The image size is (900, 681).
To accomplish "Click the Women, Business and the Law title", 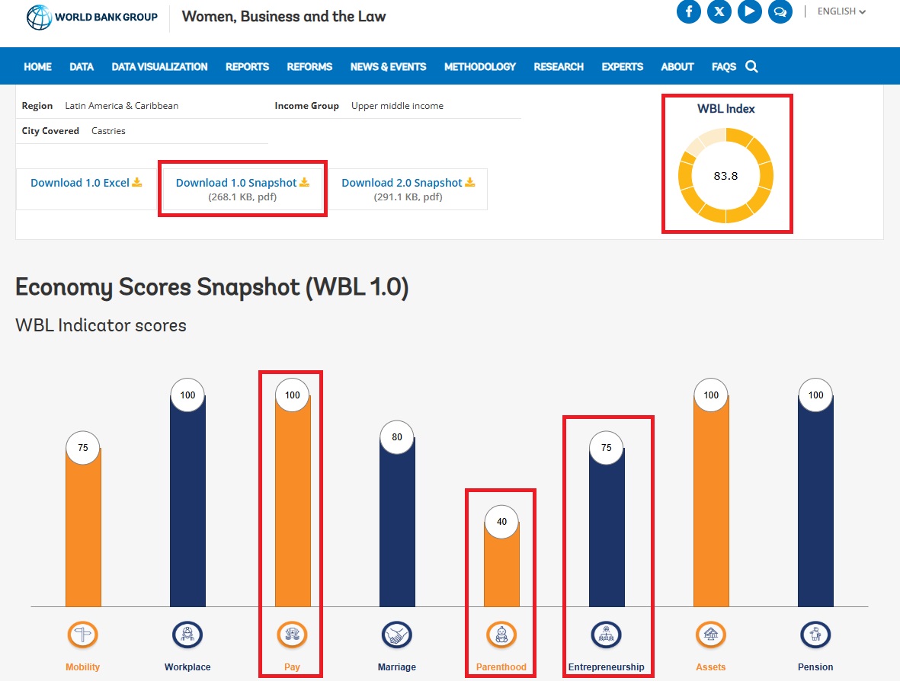I will [x=284, y=16].
